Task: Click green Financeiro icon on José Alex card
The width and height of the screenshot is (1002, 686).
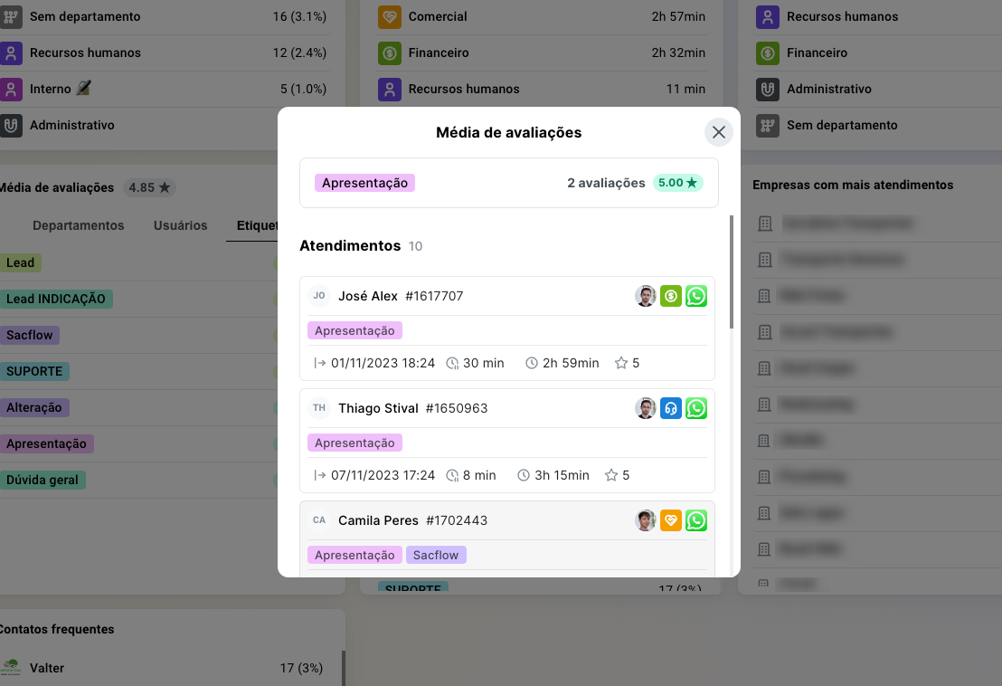Action: (x=670, y=296)
